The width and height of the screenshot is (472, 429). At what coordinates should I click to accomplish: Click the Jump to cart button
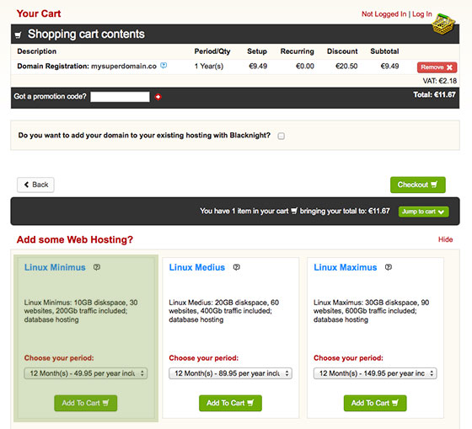(x=423, y=212)
